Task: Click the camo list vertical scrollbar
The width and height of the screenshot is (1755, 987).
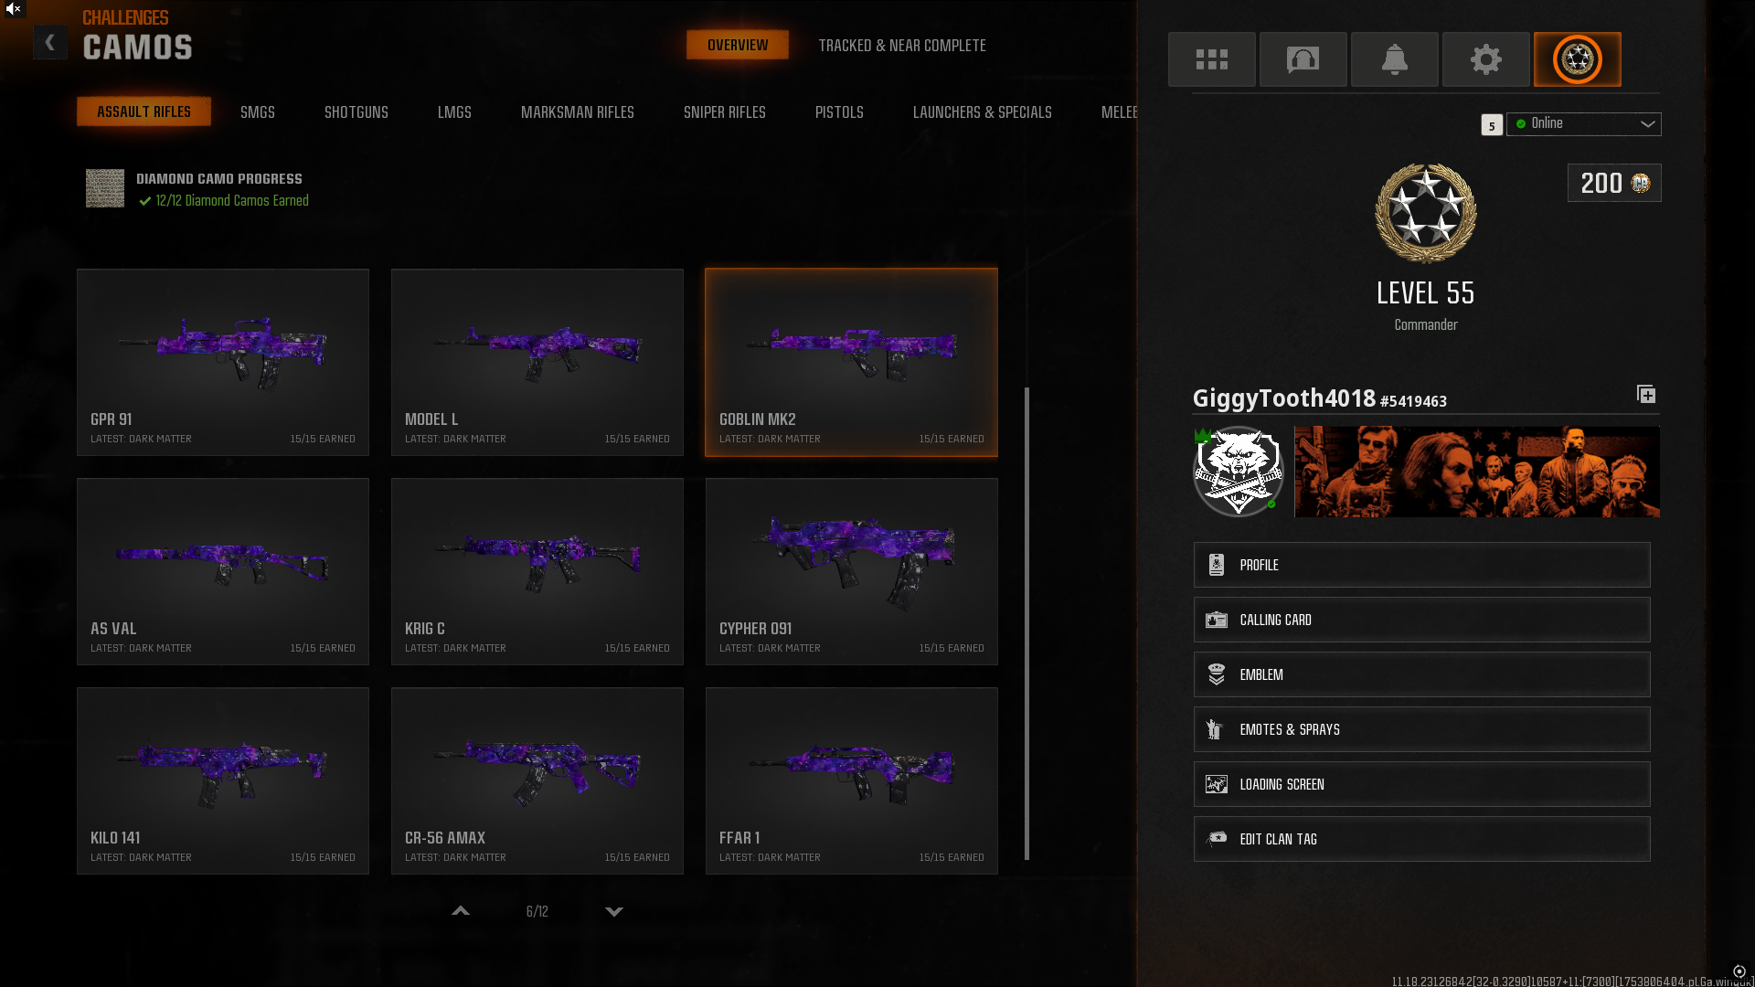Action: [1027, 623]
